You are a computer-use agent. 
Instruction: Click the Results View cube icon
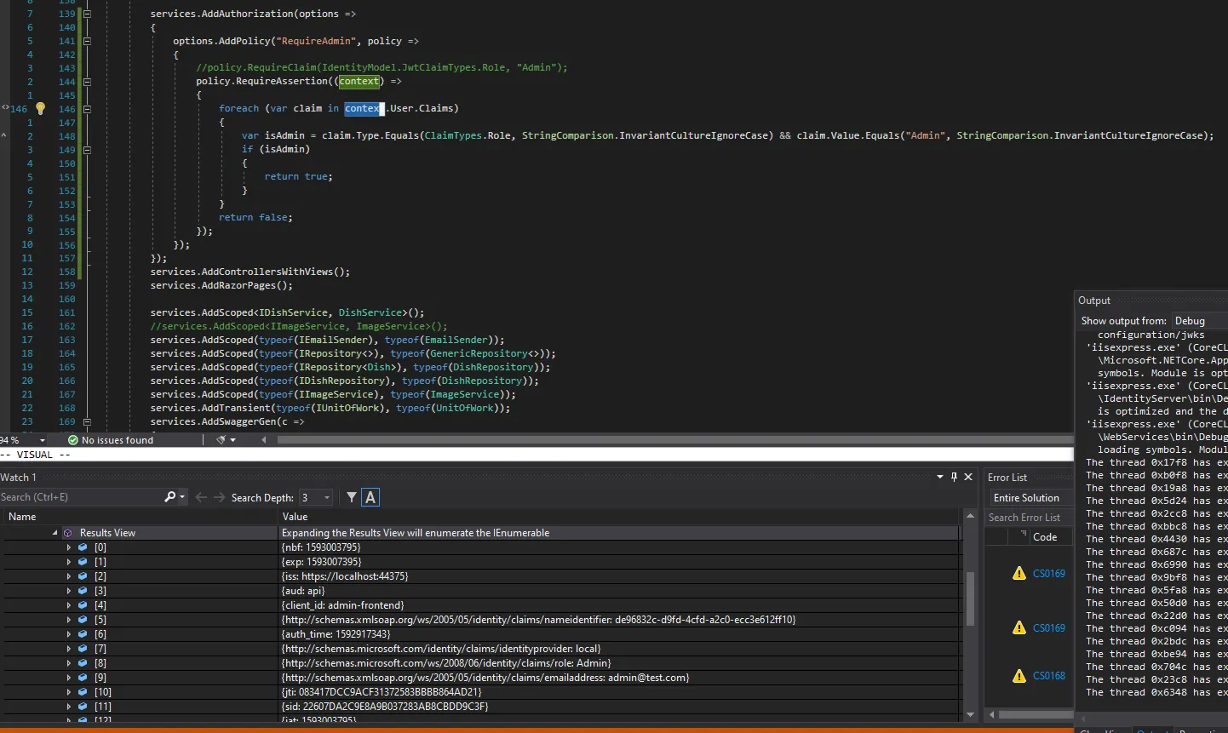[68, 533]
